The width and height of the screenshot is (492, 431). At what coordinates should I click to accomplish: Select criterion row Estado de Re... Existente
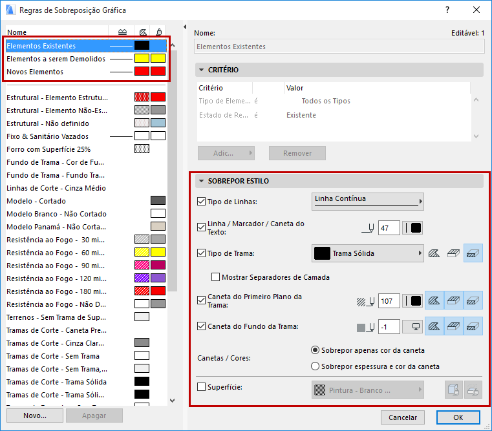334,115
